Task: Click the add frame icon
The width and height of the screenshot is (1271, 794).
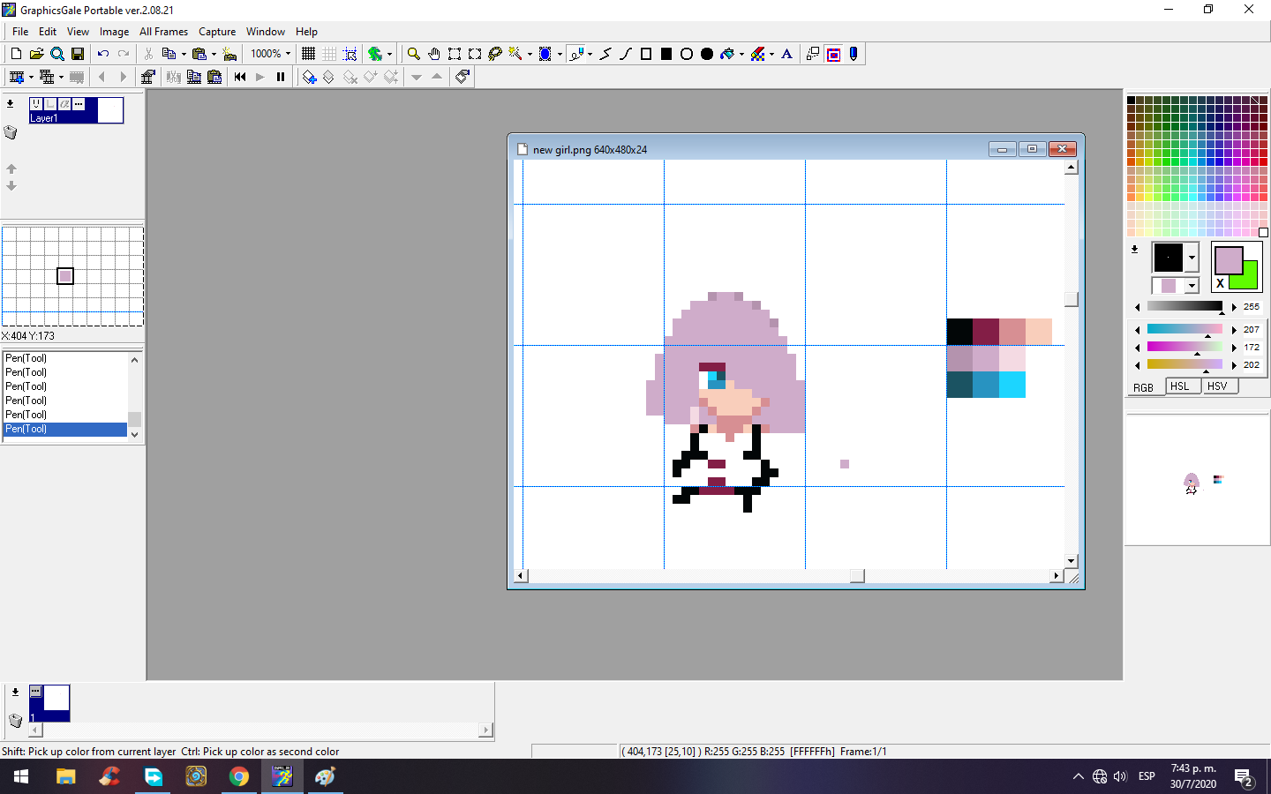Action: coord(16,77)
